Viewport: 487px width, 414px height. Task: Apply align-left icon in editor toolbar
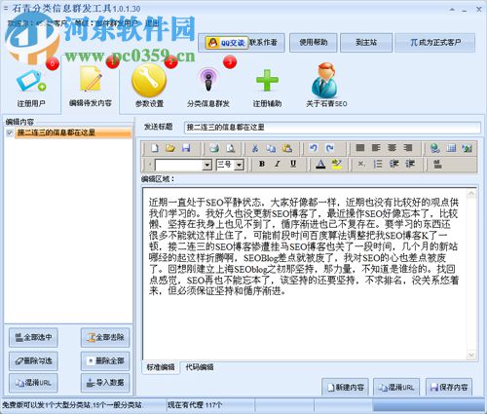tap(376, 148)
